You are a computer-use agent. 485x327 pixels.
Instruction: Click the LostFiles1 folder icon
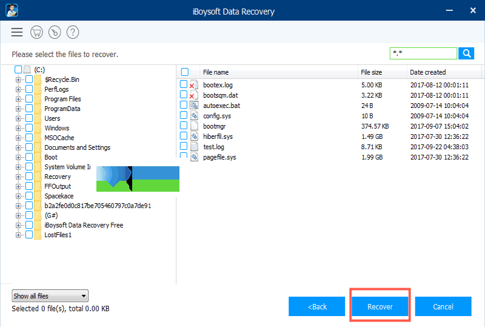coord(38,235)
